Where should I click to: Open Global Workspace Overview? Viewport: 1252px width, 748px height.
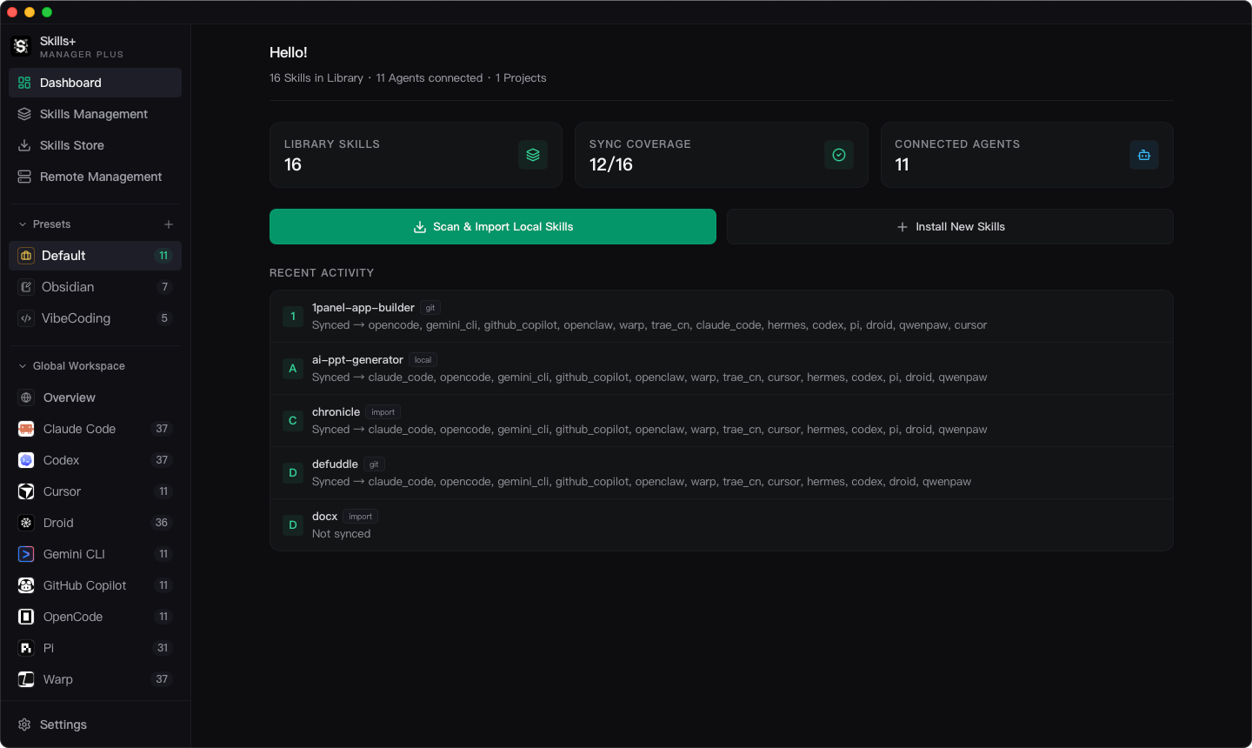coord(96,397)
